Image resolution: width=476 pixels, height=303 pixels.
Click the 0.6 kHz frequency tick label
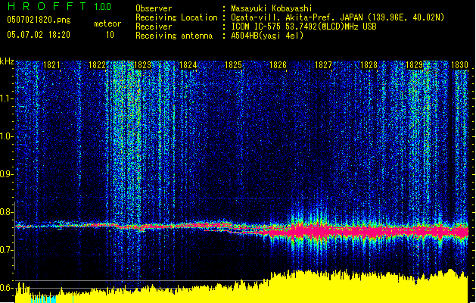(x=7, y=288)
